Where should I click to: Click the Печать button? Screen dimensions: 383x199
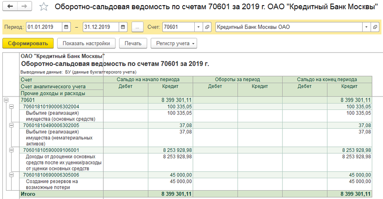(x=133, y=44)
